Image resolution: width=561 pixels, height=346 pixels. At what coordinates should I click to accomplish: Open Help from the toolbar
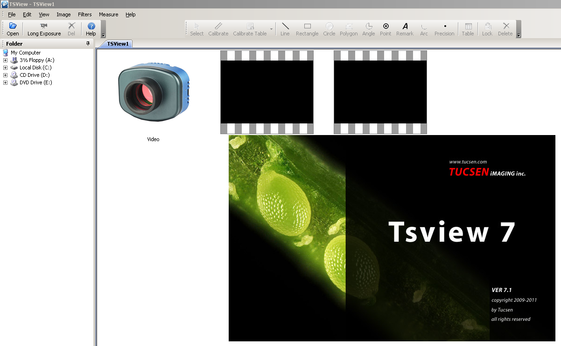91,29
